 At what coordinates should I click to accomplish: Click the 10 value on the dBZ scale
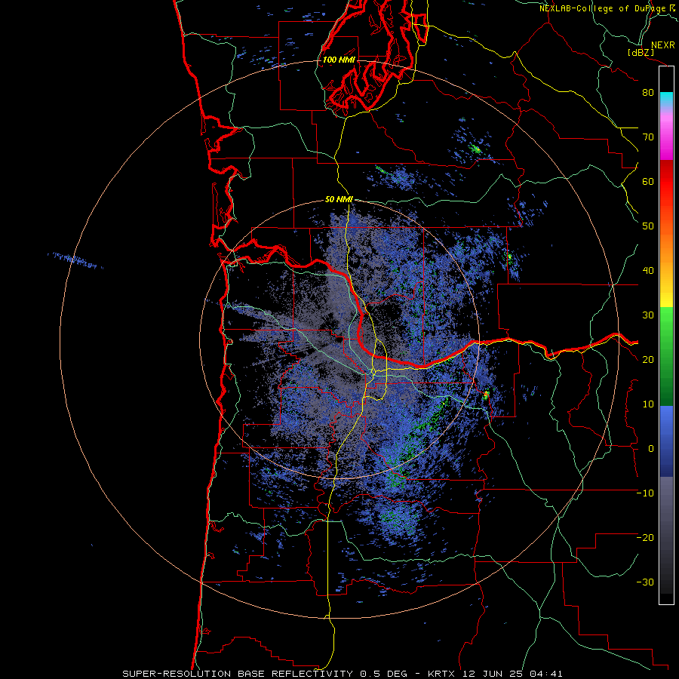click(648, 404)
